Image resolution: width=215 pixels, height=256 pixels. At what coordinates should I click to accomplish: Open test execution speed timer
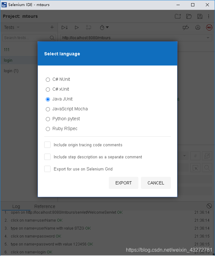[x=104, y=27]
